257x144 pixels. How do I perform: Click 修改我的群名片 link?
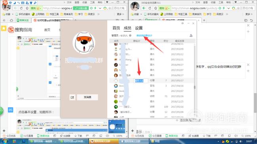tap(144, 36)
